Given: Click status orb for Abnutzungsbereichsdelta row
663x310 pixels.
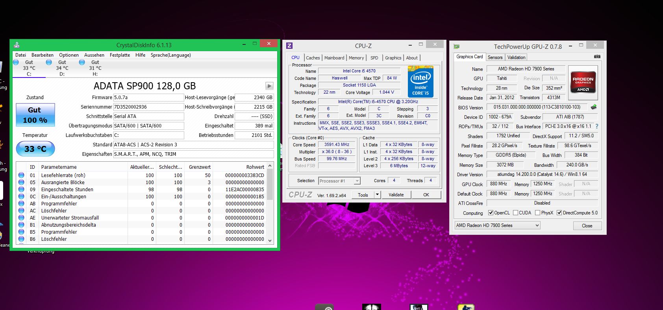Looking at the screenshot, I should [x=21, y=225].
